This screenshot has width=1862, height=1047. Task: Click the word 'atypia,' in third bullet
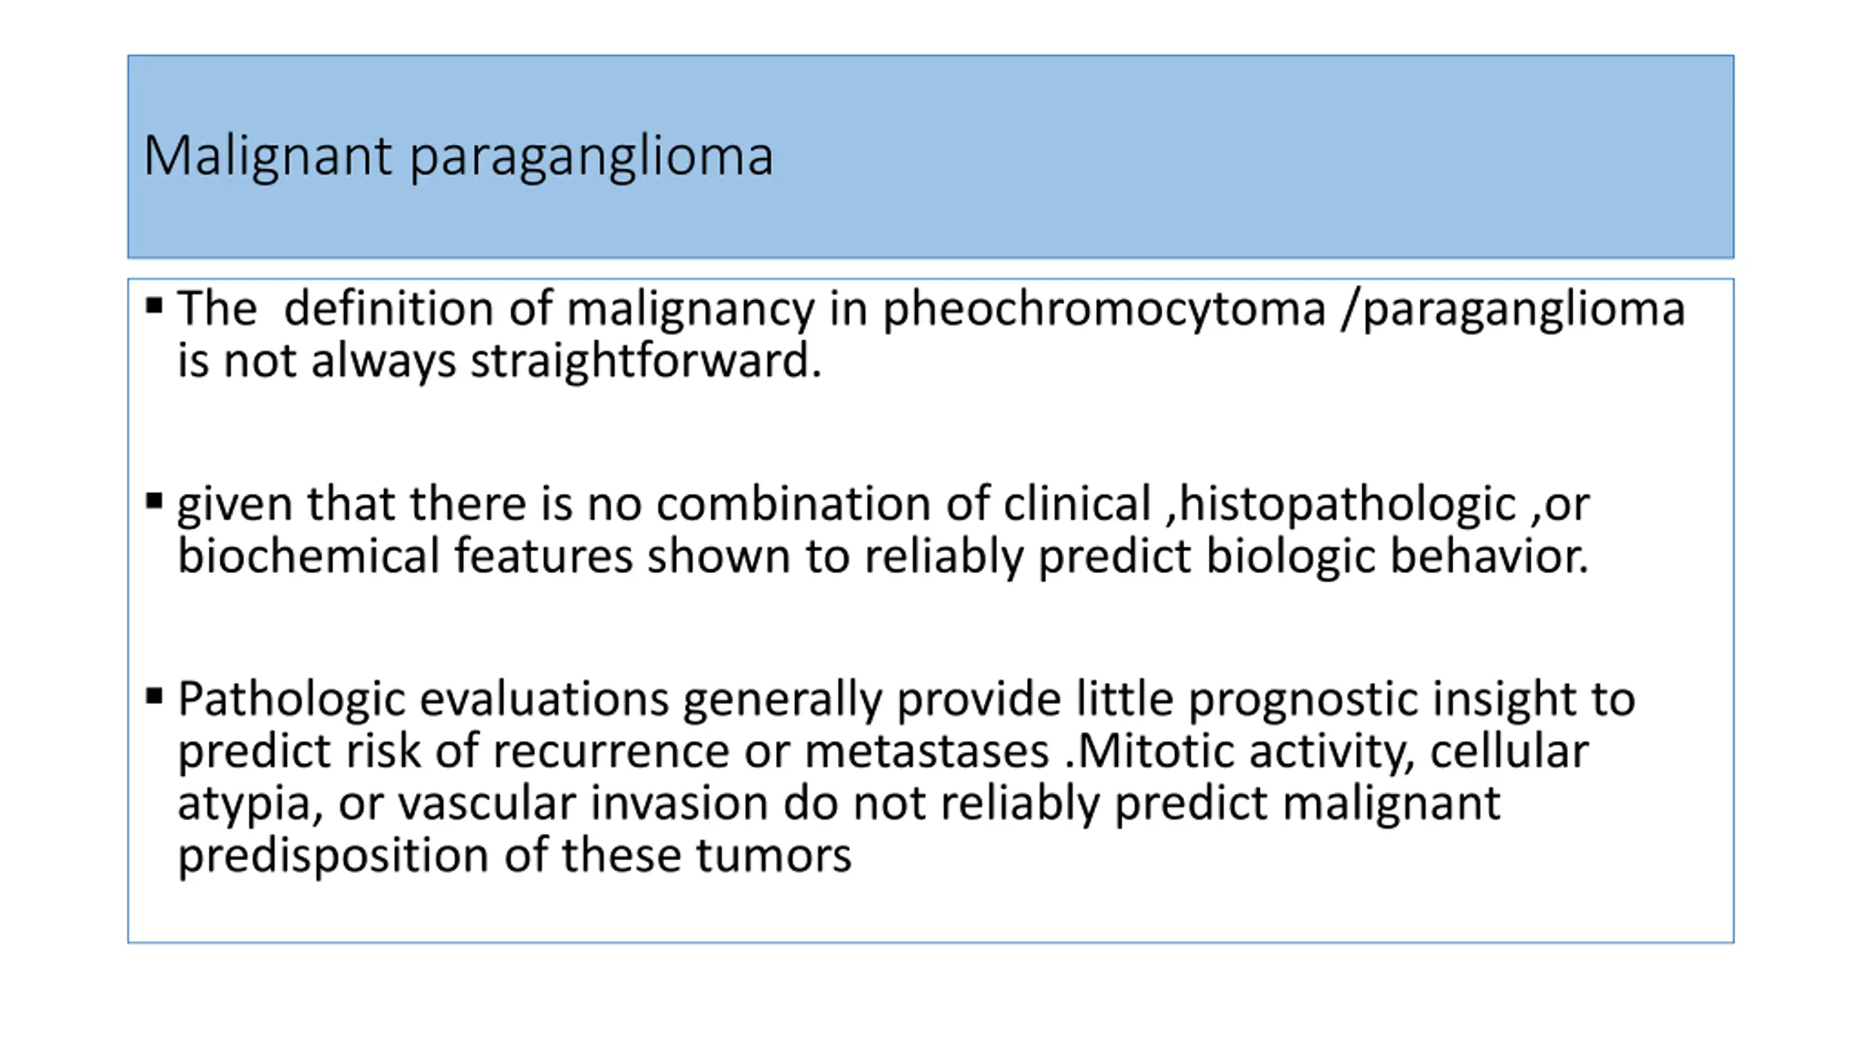(x=250, y=805)
